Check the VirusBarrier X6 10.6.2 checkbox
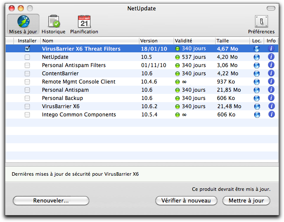284x222 pixels. coord(27,106)
